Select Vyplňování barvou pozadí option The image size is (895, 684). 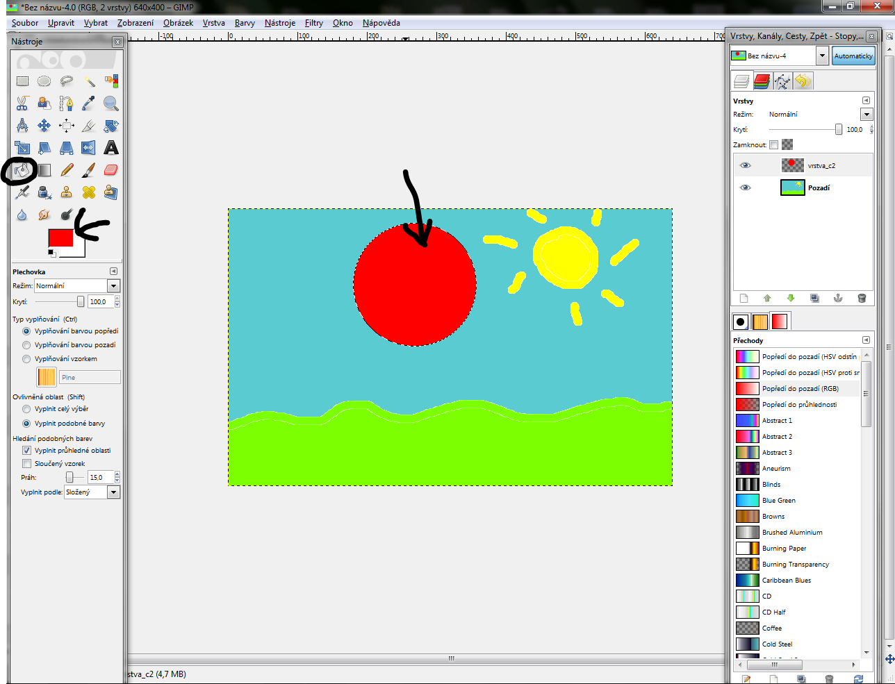click(26, 345)
